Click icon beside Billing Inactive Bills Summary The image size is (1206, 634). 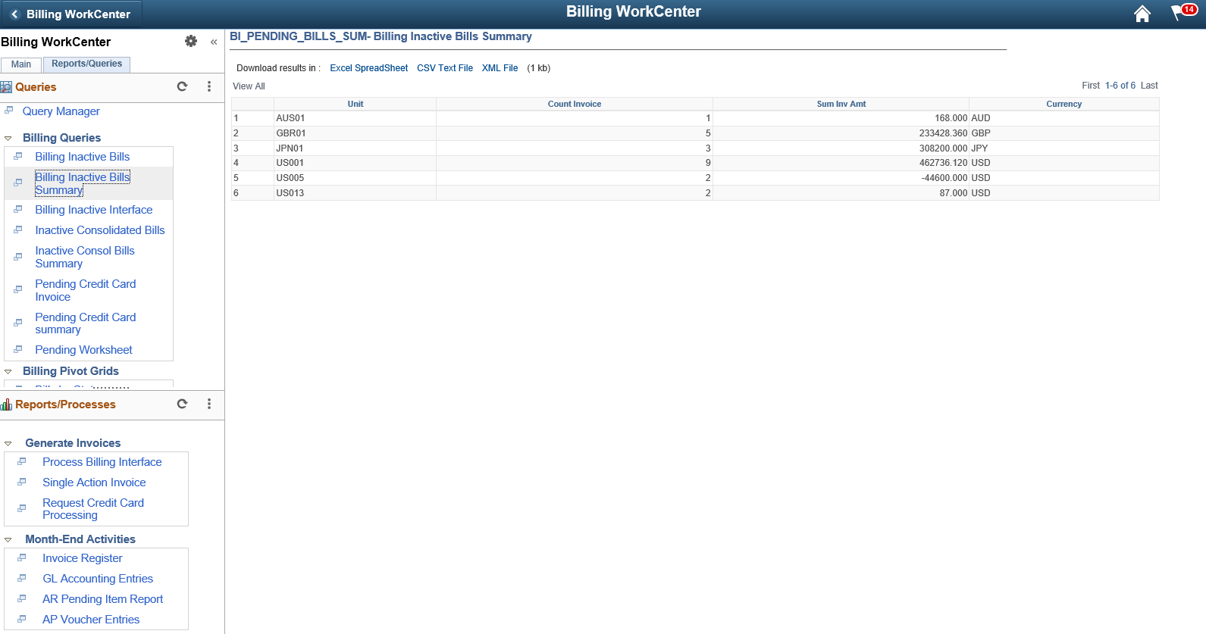(18, 183)
